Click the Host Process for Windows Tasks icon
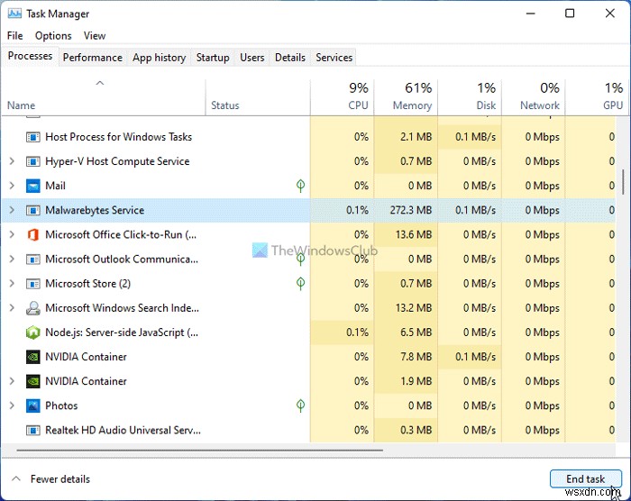This screenshot has width=631, height=501. (x=33, y=137)
